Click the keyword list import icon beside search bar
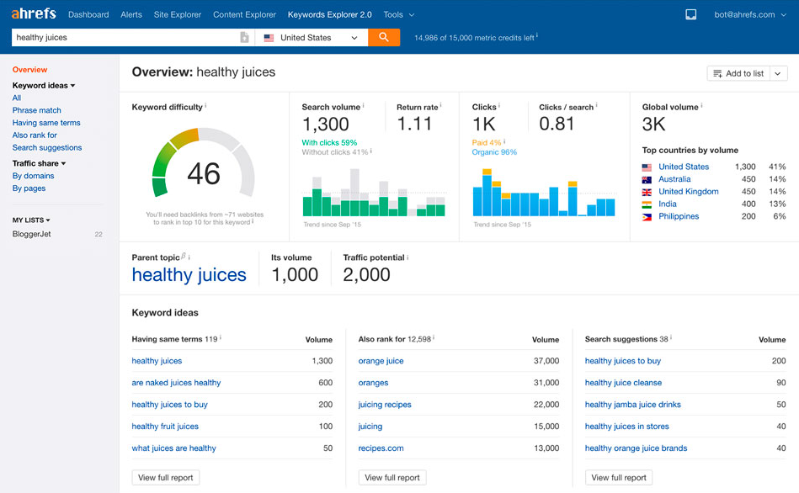This screenshot has width=799, height=493. (x=244, y=37)
